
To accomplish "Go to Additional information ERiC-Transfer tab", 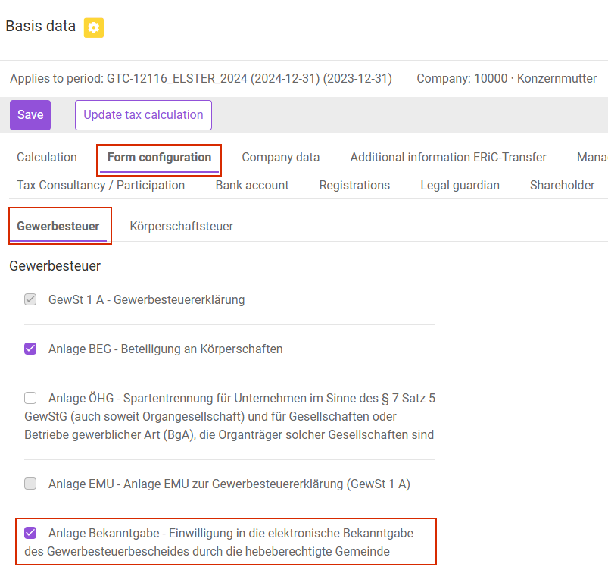I will pos(448,157).
